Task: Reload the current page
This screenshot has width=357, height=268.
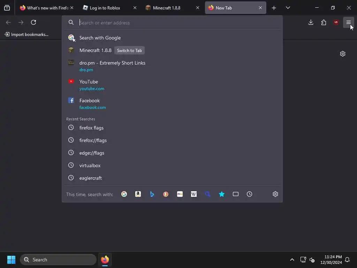Action: pyautogui.click(x=33, y=22)
